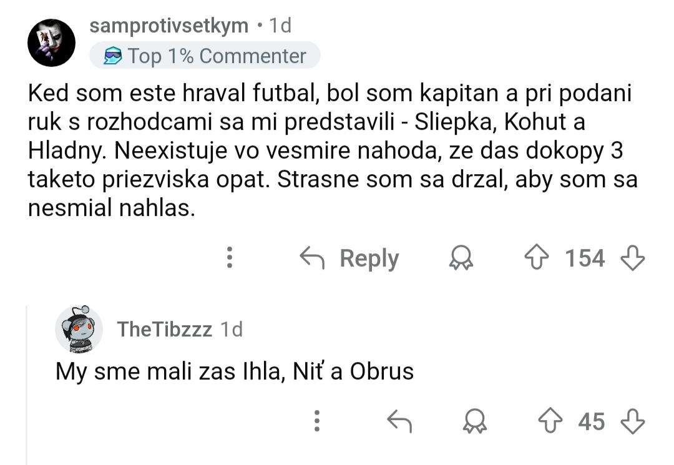Open the Top 1% Commenter badge
The width and height of the screenshot is (674, 465).
[x=205, y=56]
